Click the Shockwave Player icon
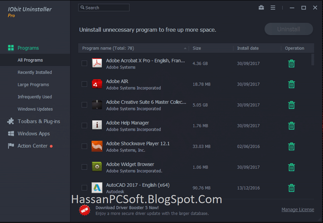323x223 pixels. (97, 146)
